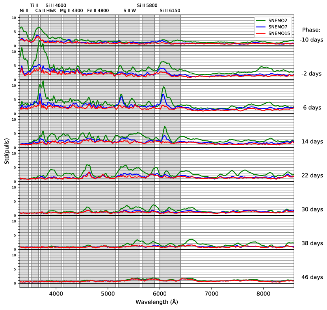Select the Fe II 4800 label
Screen dimensions: 327x310
[98, 11]
